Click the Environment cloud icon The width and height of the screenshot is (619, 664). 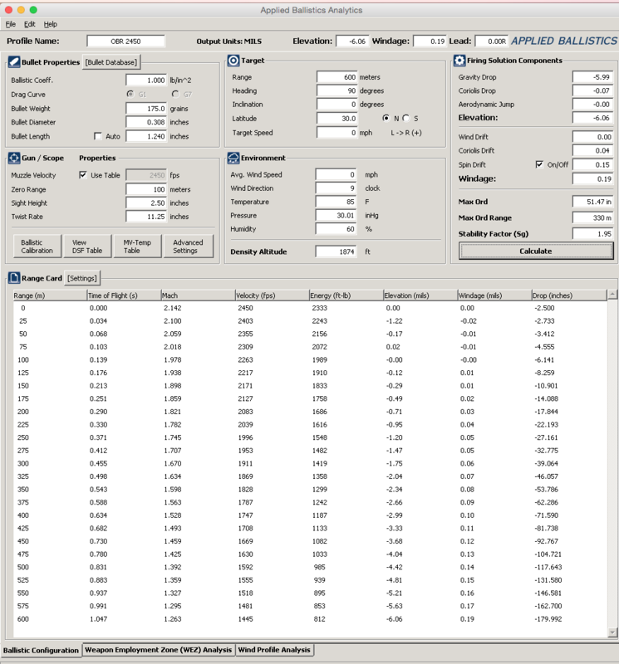(x=233, y=158)
